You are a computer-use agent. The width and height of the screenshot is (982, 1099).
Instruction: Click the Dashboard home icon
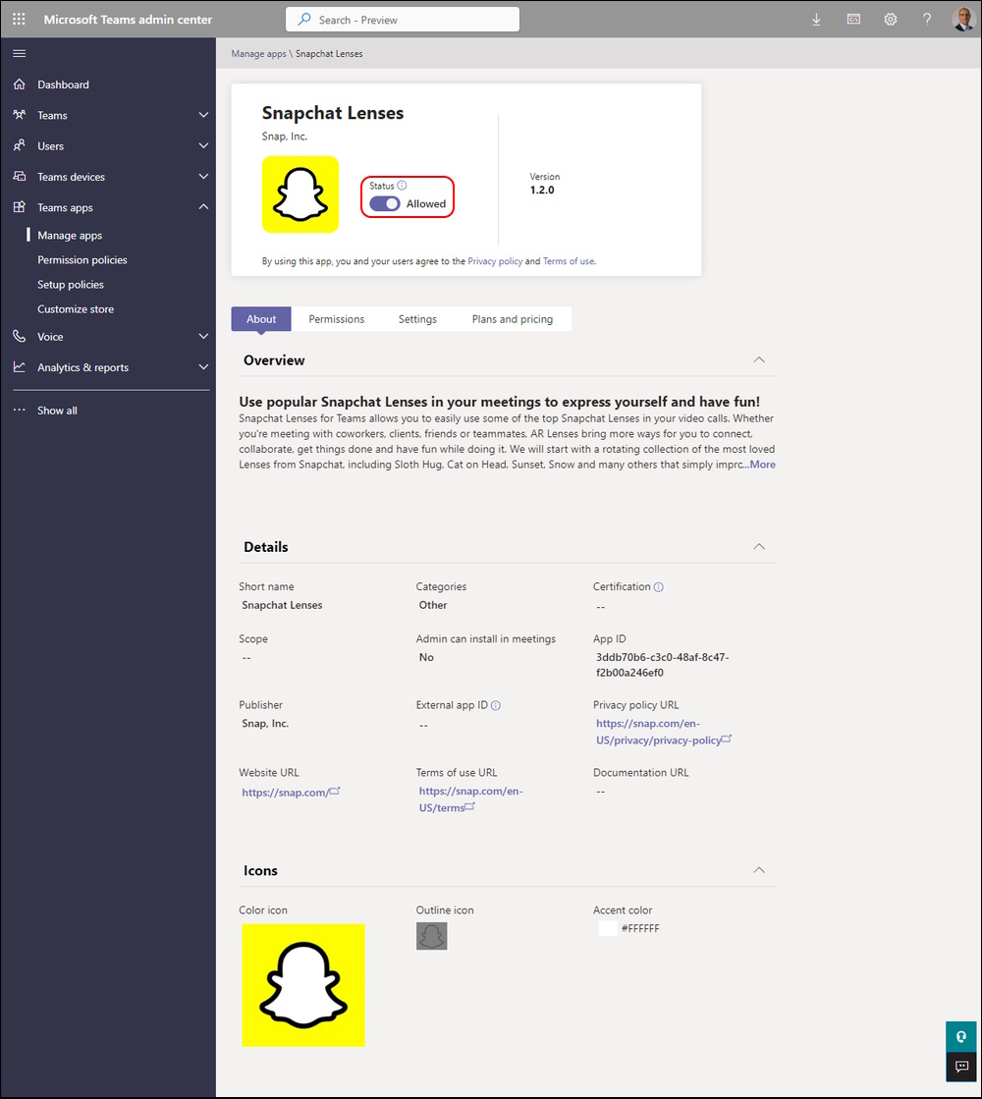[x=20, y=84]
